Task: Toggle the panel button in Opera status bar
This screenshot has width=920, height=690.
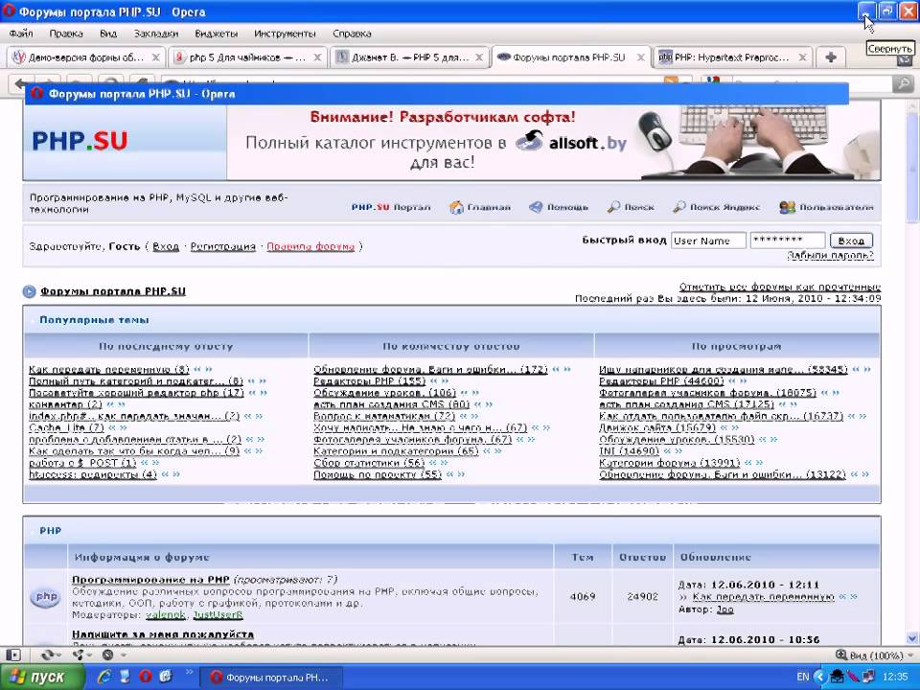Action: [x=12, y=655]
